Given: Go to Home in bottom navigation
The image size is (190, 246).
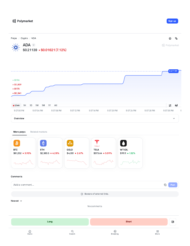Looking at the screenshot, I should pyautogui.click(x=30, y=232).
